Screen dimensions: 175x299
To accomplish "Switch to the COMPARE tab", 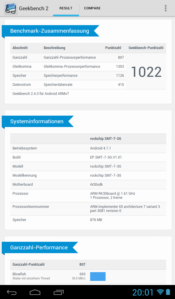I will click(x=92, y=8).
